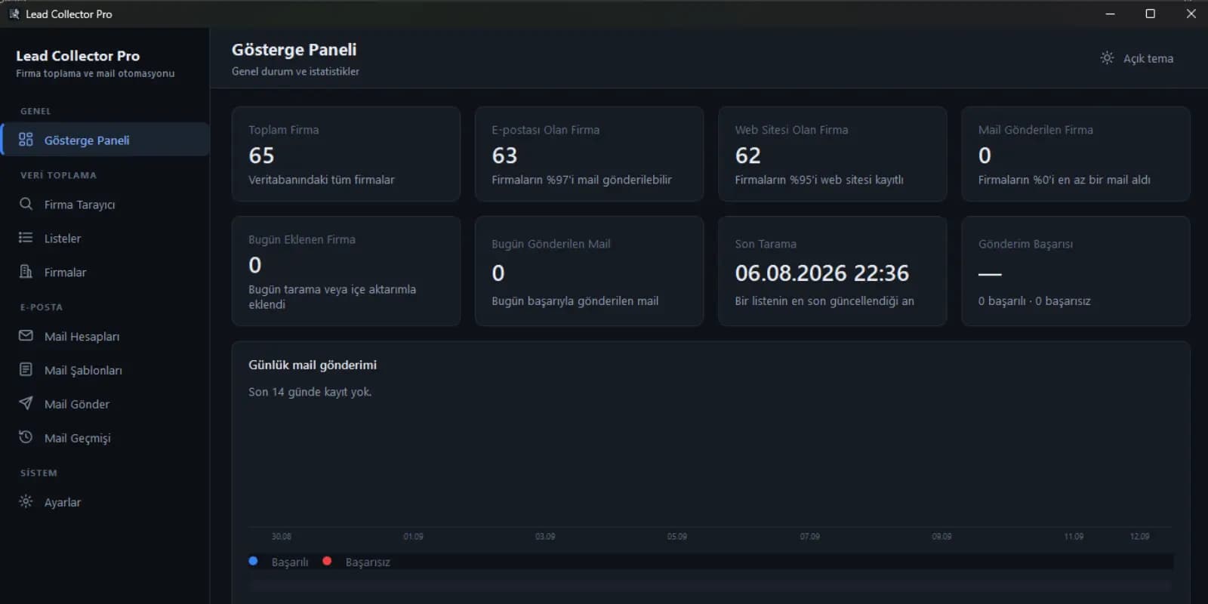Click the Lead Collector Pro title bar icon

point(14,14)
